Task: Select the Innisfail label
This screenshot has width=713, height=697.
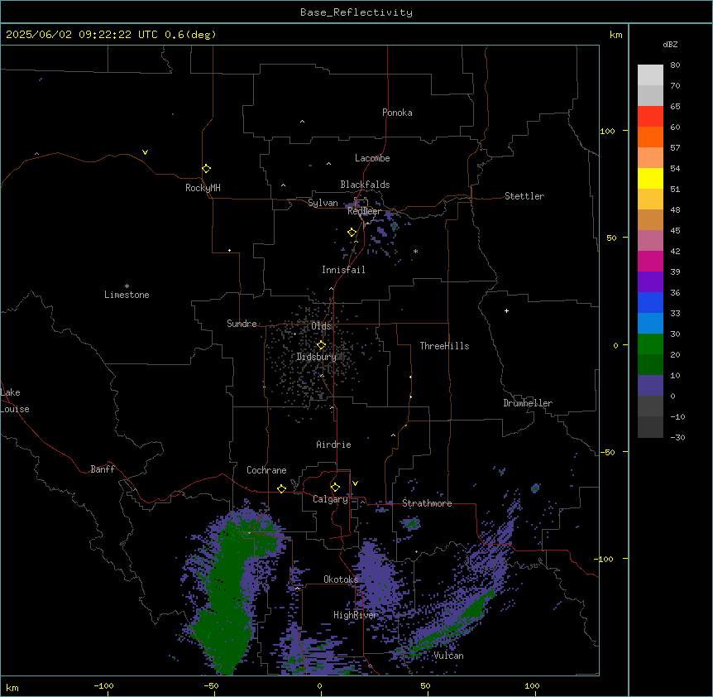Action: point(343,270)
